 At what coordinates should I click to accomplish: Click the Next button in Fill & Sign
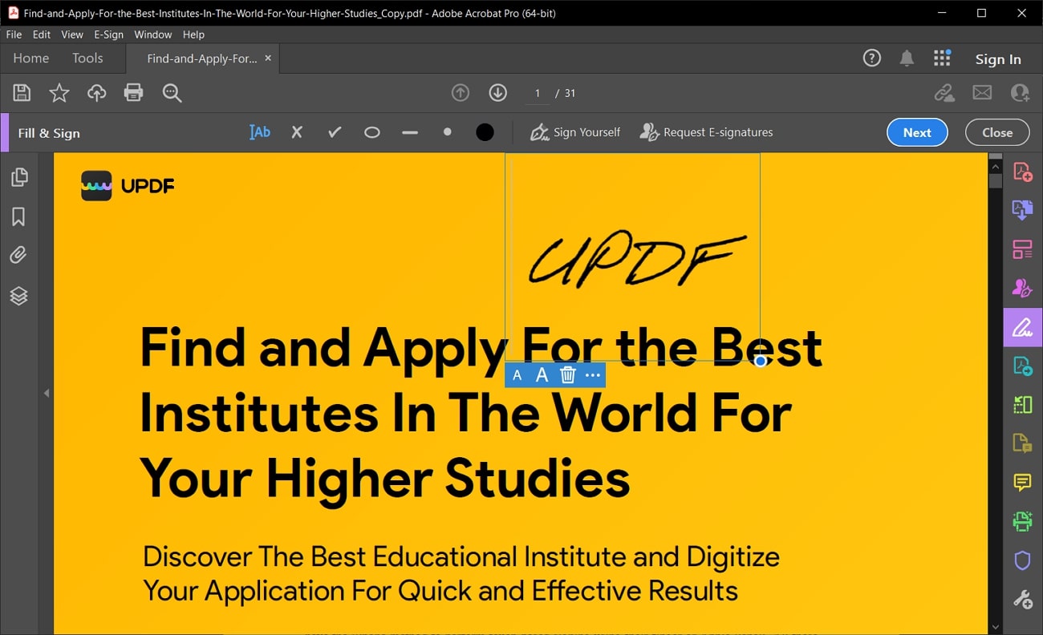click(917, 132)
